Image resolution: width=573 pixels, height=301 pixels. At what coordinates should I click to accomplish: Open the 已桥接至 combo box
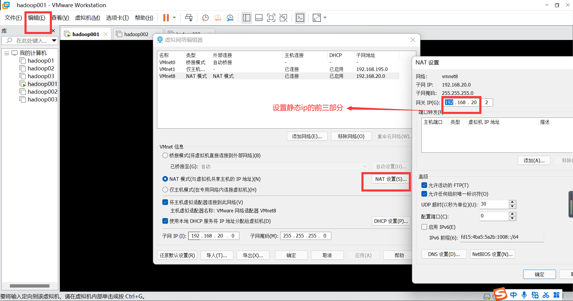284,166
